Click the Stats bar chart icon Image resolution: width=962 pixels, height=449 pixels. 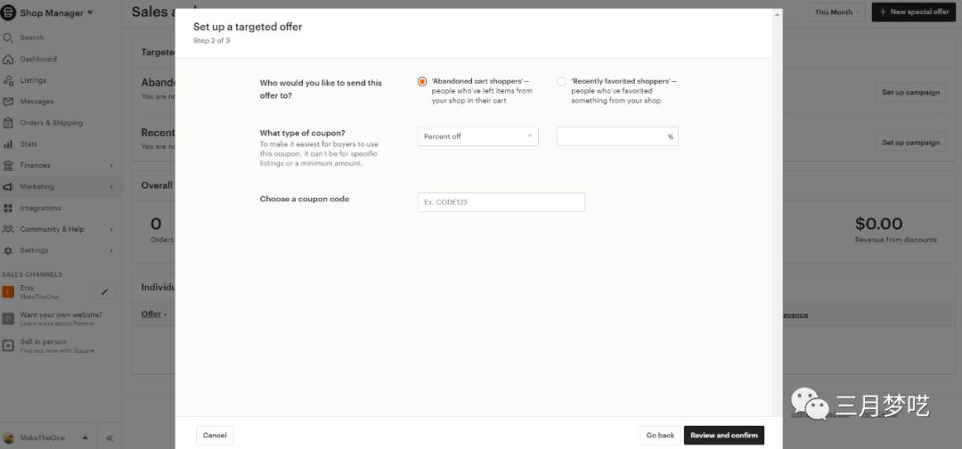tap(8, 144)
